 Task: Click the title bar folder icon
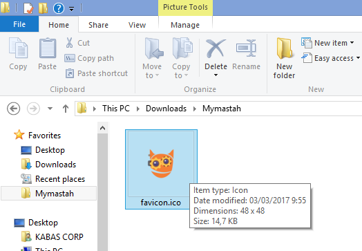point(5,8)
